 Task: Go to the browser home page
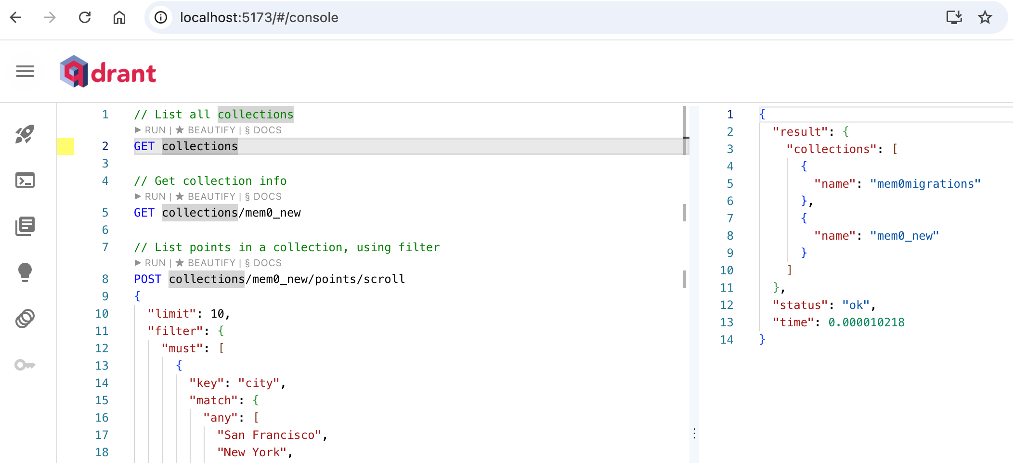click(x=119, y=17)
